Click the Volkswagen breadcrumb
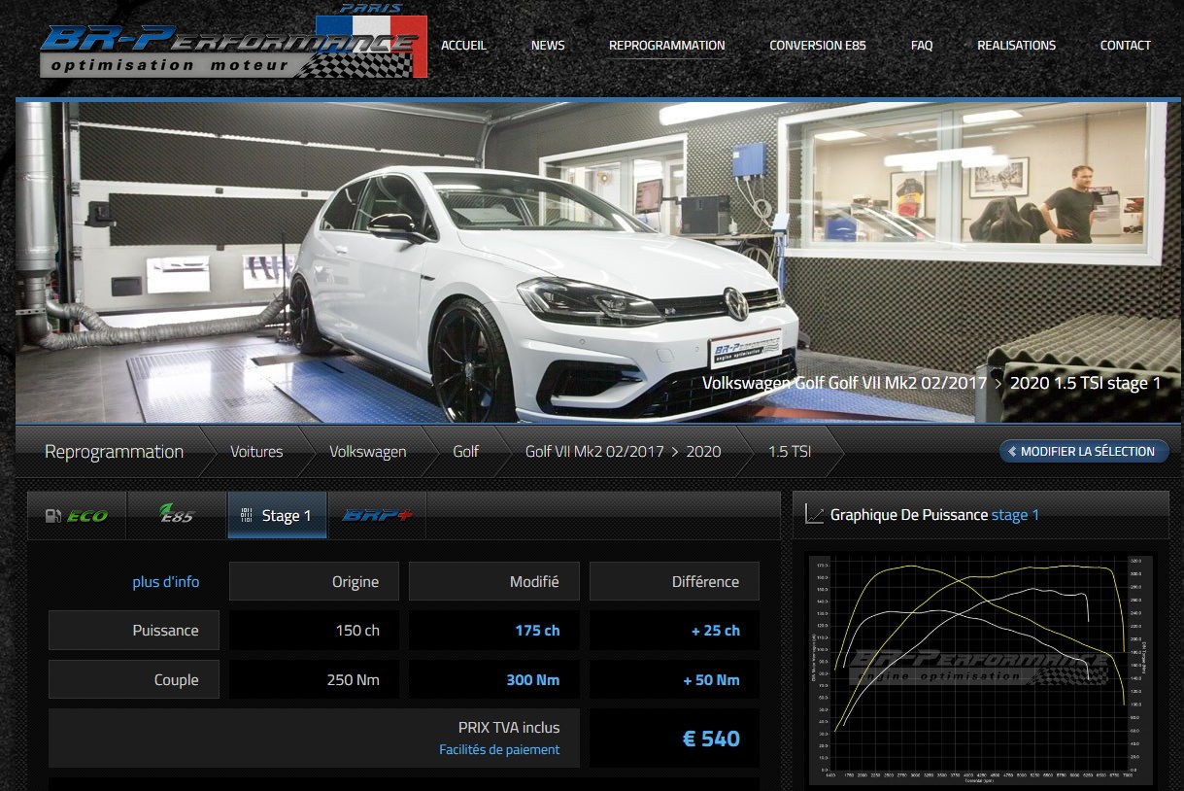This screenshot has height=791, width=1184. coord(368,452)
